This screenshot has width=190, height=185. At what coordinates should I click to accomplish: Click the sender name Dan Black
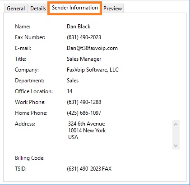[x=79, y=27]
